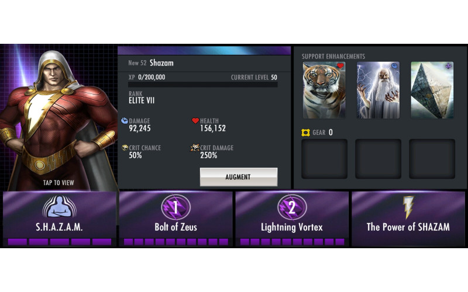
Task: Select the last empty gear slot
Action: pyautogui.click(x=432, y=159)
